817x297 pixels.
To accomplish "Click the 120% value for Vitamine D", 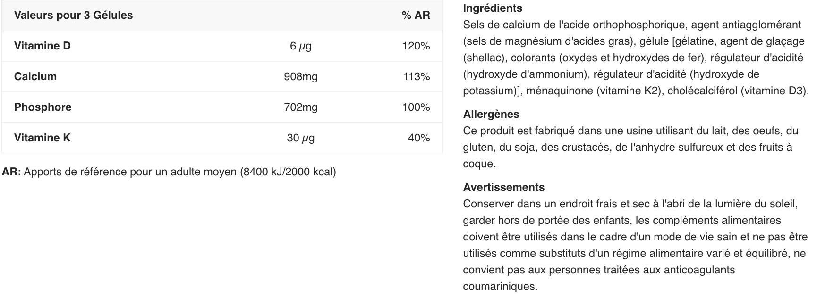I will click(416, 46).
